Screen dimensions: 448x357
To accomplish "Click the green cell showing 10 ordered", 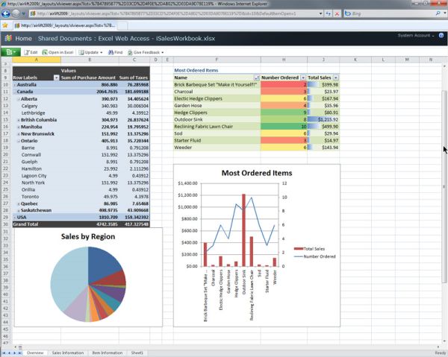I will (284, 127).
